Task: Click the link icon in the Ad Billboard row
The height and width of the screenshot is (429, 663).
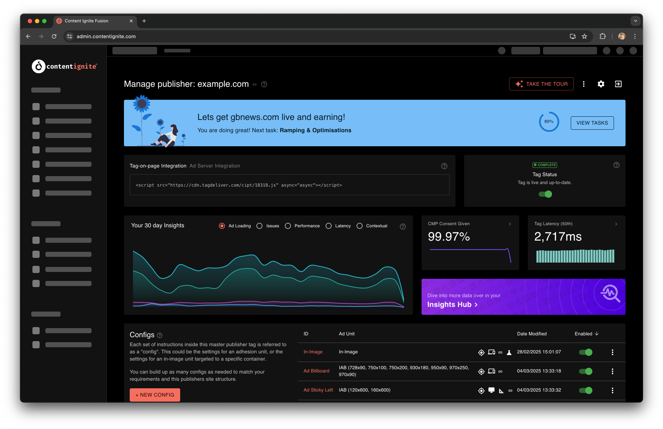Action: (x=500, y=371)
